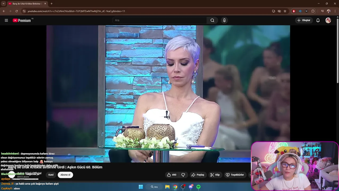Click the taskbar Ara search box
The width and height of the screenshot is (339, 191).
click(x=155, y=187)
